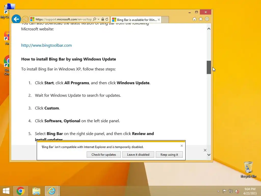Click the muted volume tray icon
Viewport: 261px width, 196px height.
coord(237,191)
